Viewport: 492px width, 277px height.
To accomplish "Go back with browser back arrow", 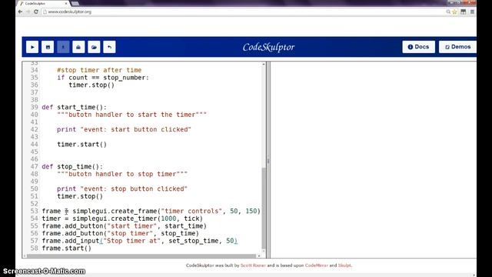I will [x=20, y=12].
